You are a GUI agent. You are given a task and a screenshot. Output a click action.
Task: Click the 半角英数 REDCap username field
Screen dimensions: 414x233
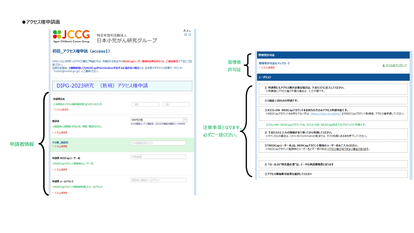pyautogui.click(x=158, y=157)
